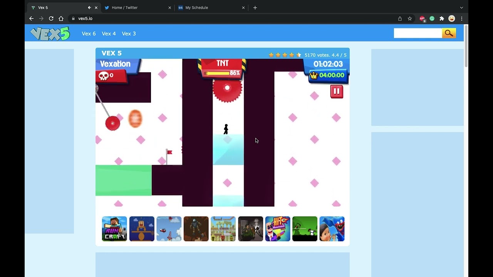Viewport: 493px width, 277px height.
Task: Click the star rating next to votes
Action: click(285, 55)
